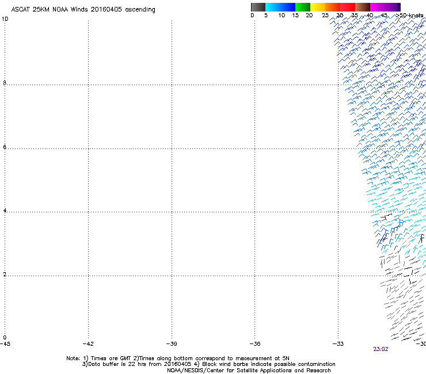
Task: Click the '-42' longitude axis label
Action: [88, 344]
